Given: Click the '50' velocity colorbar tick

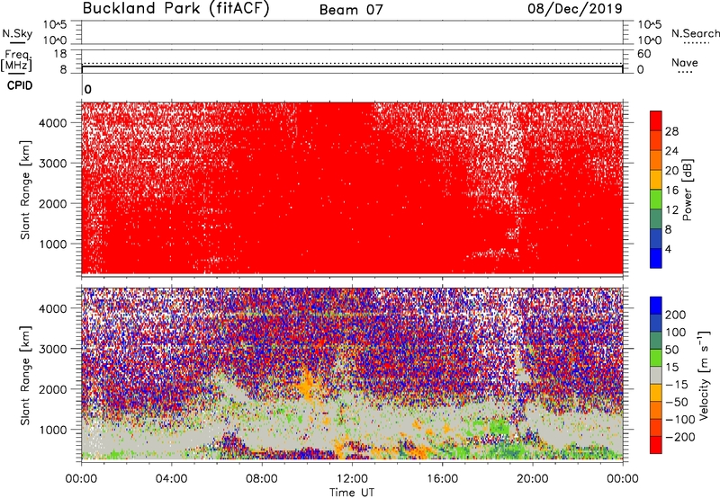Looking at the screenshot, I should [x=671, y=350].
